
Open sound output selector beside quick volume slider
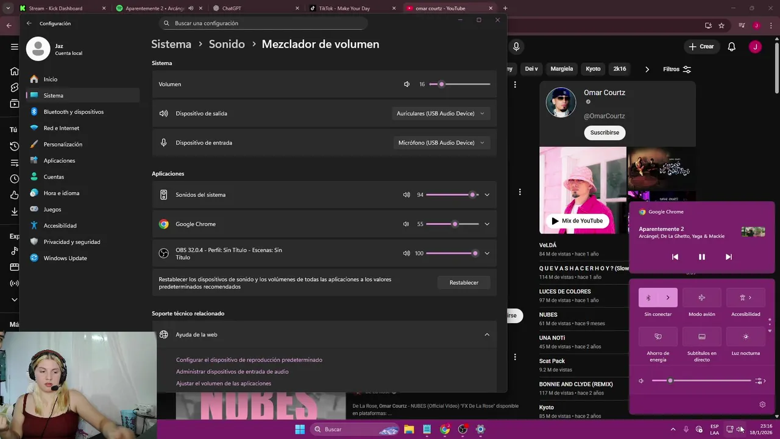pos(760,381)
